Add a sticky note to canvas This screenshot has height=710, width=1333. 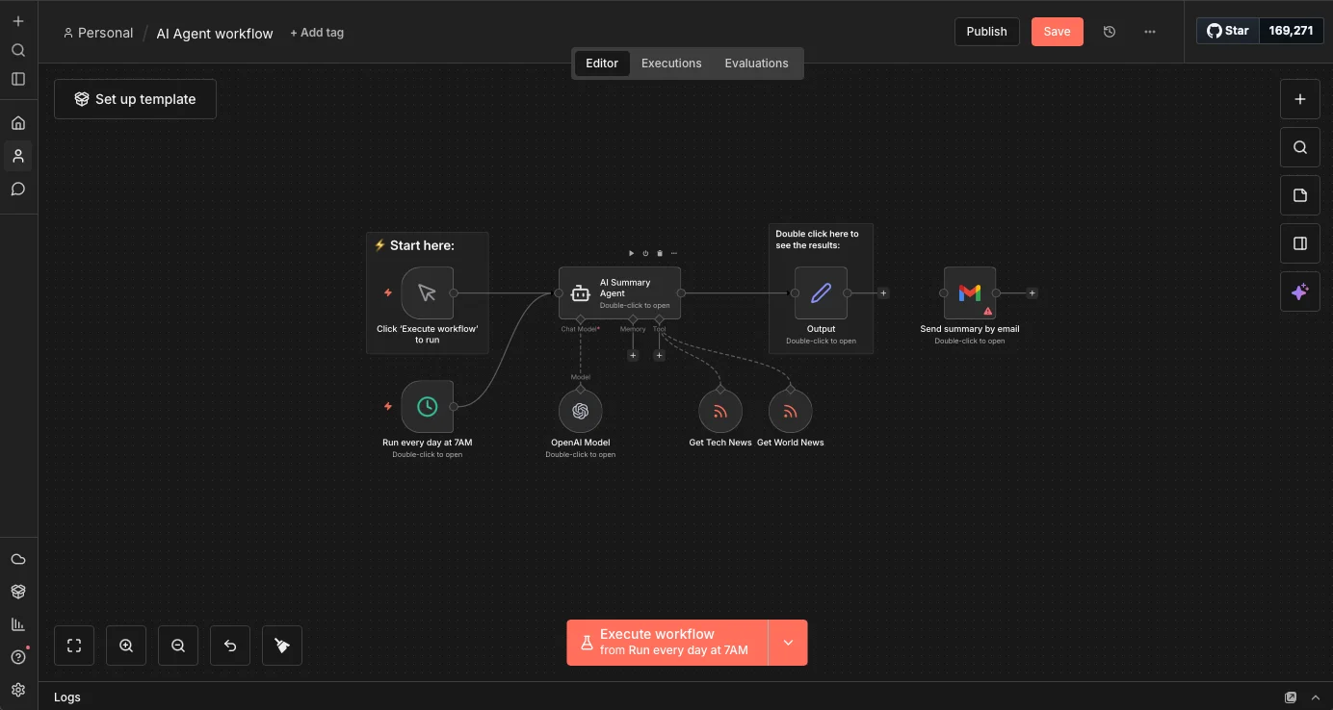coord(1299,195)
